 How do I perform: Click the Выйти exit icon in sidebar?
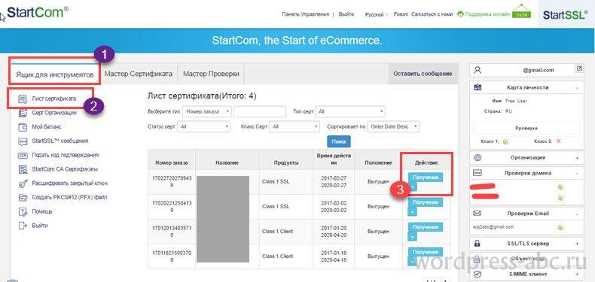[x=23, y=226]
